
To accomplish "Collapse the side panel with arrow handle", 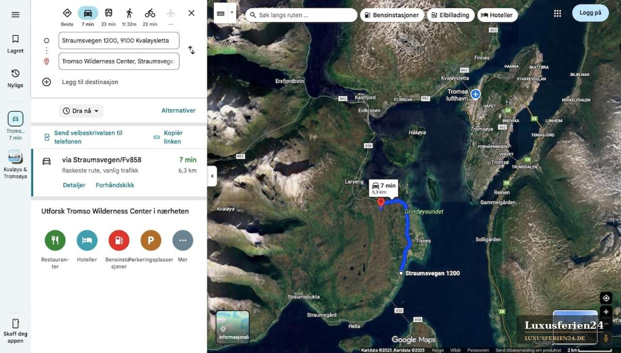I will click(212, 176).
